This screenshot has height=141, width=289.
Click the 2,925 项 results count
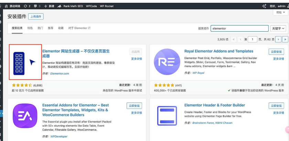pyautogui.click(x=223, y=39)
